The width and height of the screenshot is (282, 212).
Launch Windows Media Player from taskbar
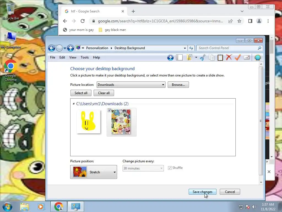(41, 206)
